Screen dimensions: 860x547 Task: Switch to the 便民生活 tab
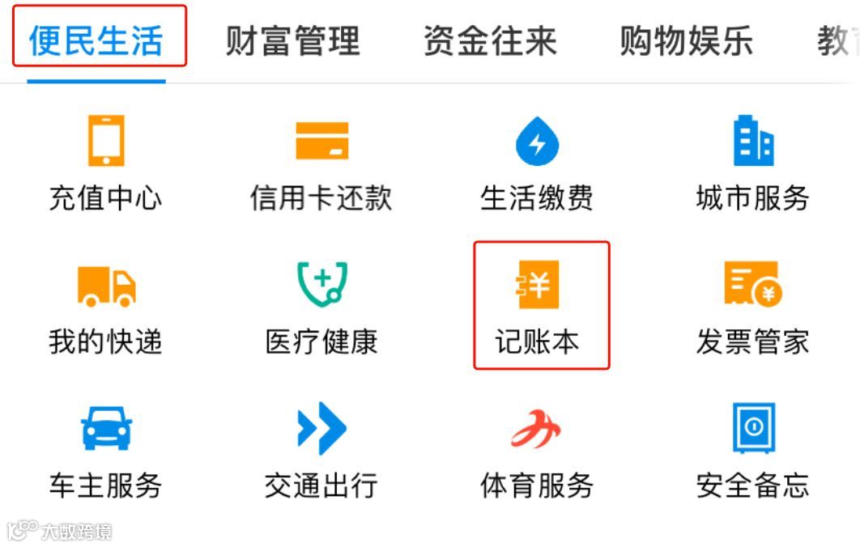pyautogui.click(x=96, y=41)
